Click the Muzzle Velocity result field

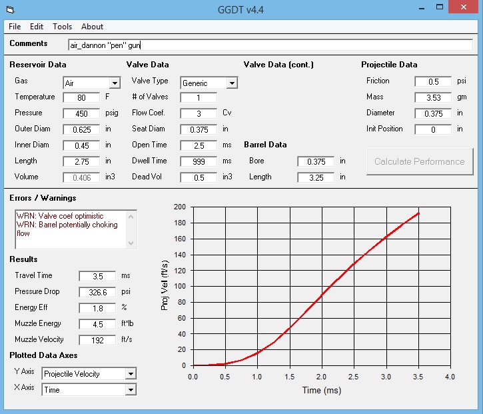tap(97, 340)
